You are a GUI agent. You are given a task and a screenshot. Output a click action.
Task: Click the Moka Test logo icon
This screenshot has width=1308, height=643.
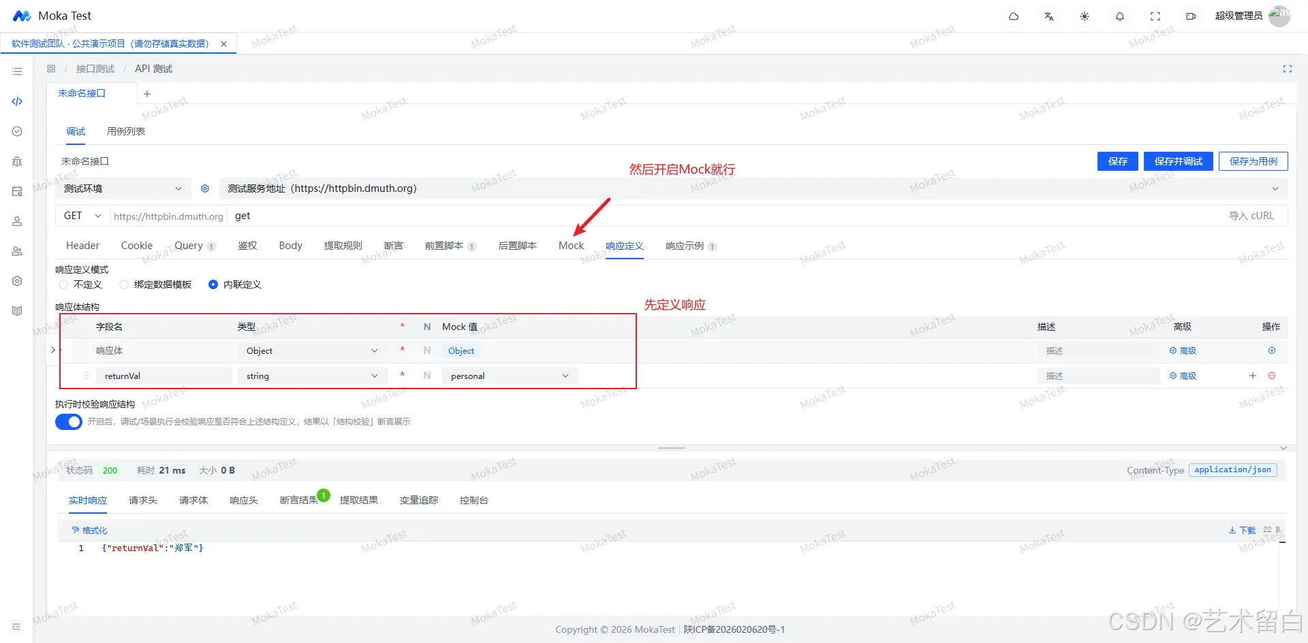click(22, 16)
